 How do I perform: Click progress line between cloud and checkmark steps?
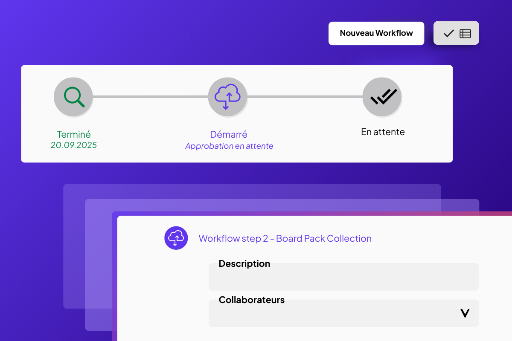coord(305,97)
